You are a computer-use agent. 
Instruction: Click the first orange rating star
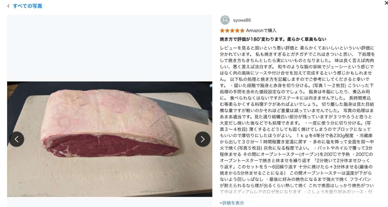pyautogui.click(x=222, y=30)
